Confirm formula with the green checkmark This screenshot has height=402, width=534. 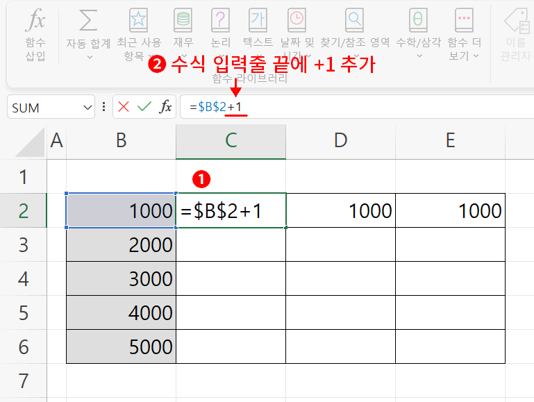144,107
